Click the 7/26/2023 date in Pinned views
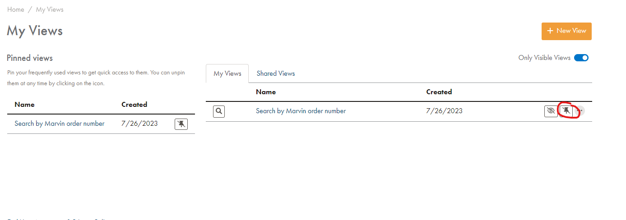The image size is (626, 220). click(x=139, y=124)
